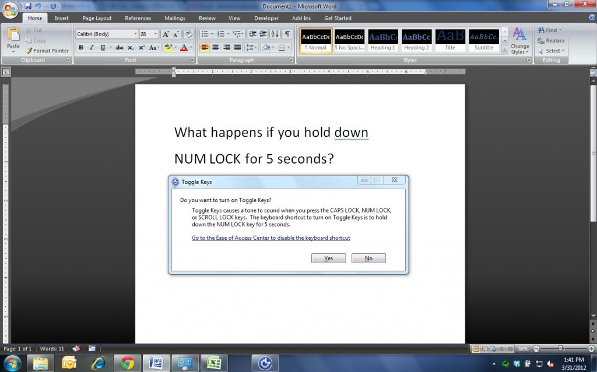Click the Decrease Indent icon
Image resolution: width=597 pixels, height=372 pixels.
(252, 34)
